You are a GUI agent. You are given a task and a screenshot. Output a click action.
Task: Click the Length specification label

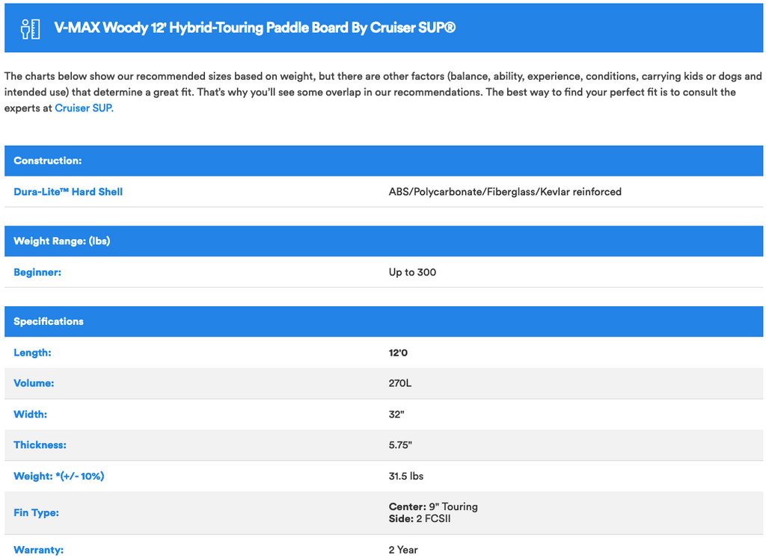tap(32, 353)
